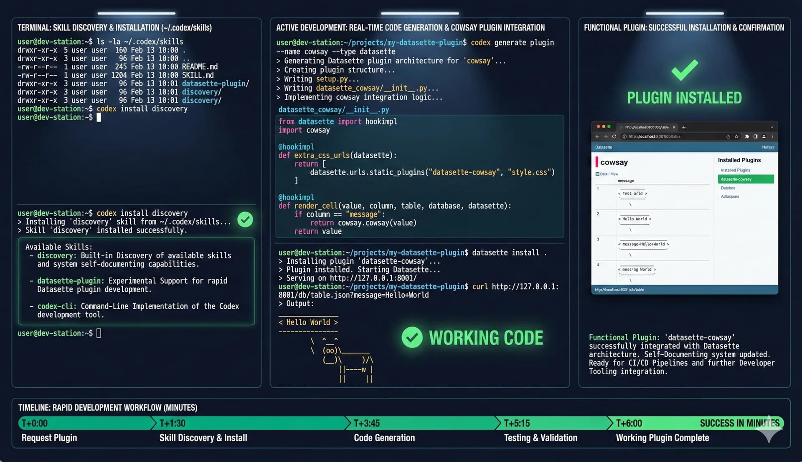The height and width of the screenshot is (462, 802).
Task: Click the Datasette home link in the header
Action: click(x=603, y=147)
